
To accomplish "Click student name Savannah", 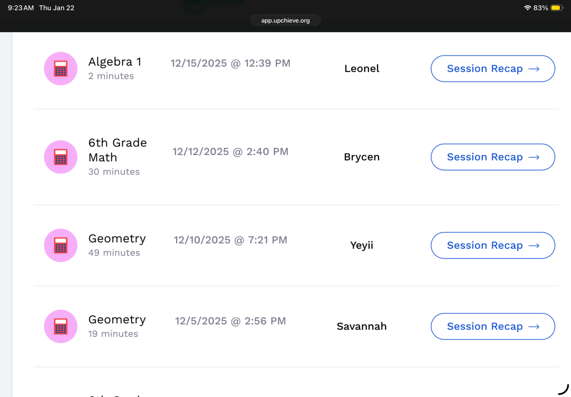I will point(362,326).
